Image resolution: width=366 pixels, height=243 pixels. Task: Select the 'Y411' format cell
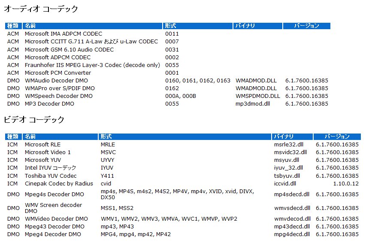click(x=107, y=176)
